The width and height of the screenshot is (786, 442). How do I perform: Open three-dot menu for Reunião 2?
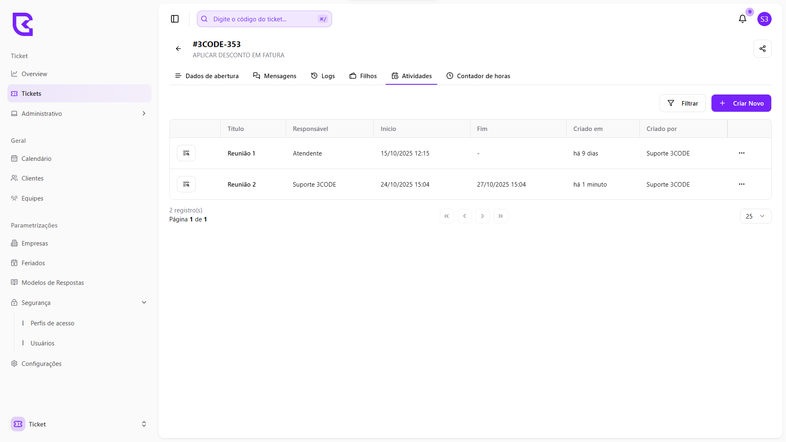click(741, 184)
